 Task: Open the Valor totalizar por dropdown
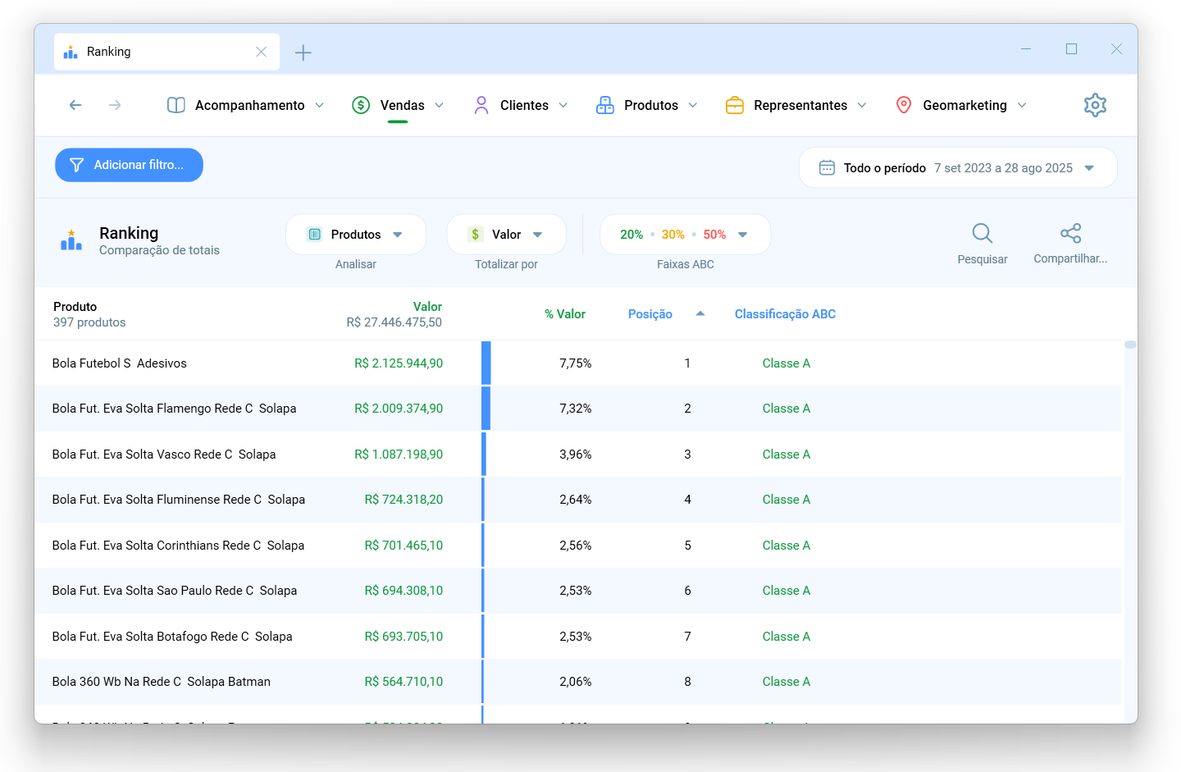tap(506, 235)
